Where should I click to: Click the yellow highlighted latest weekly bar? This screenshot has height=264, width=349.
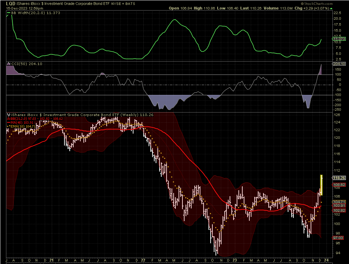click(322, 185)
